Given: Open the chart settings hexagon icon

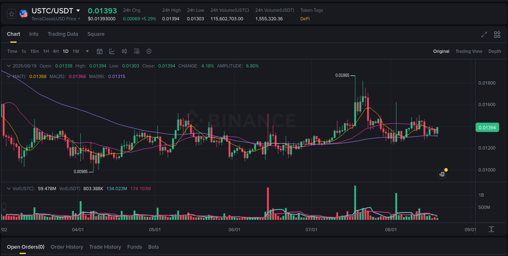Looking at the screenshot, I should point(149,51).
